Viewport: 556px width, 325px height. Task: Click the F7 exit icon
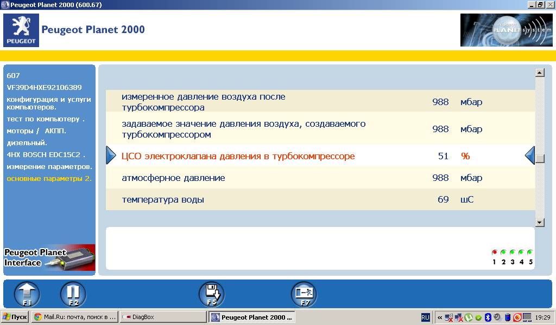point(304,295)
